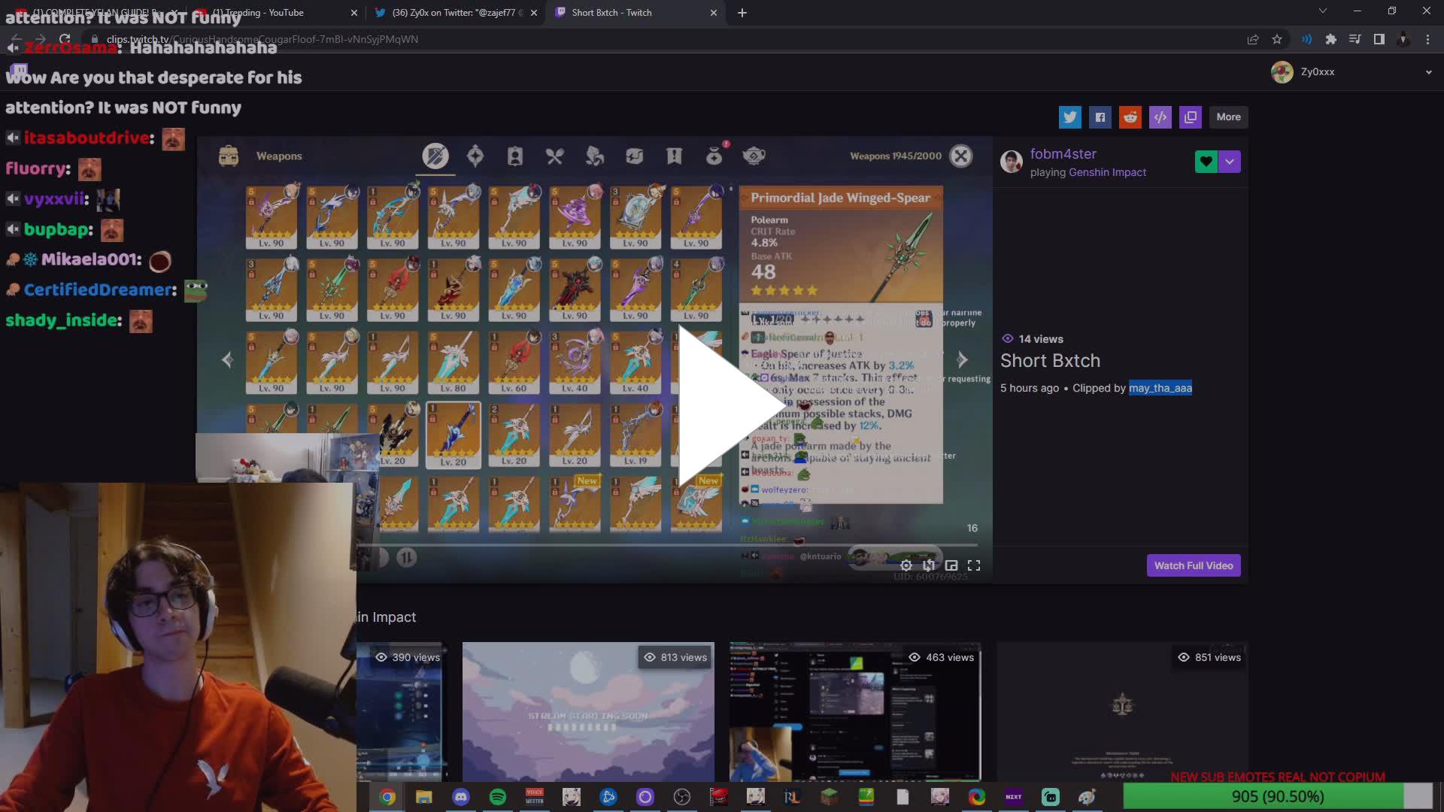Unfollow fobm4ster via the green heart toggle
This screenshot has width=1444, height=812.
pyautogui.click(x=1205, y=161)
